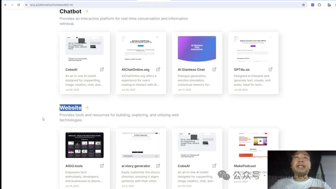Image resolution: width=336 pixels, height=189 pixels.
Task: Click the highlighted Website heading
Action: pos(70,108)
